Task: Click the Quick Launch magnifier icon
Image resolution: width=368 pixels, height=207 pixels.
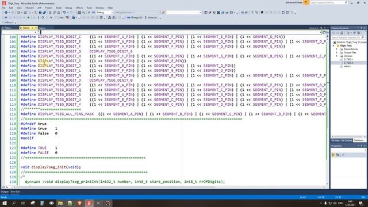Action: point(346,2)
